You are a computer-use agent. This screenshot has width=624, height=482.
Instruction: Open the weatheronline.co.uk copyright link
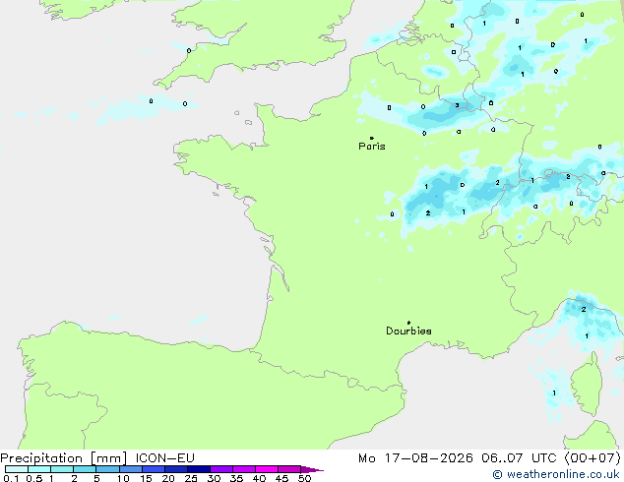[x=556, y=474]
